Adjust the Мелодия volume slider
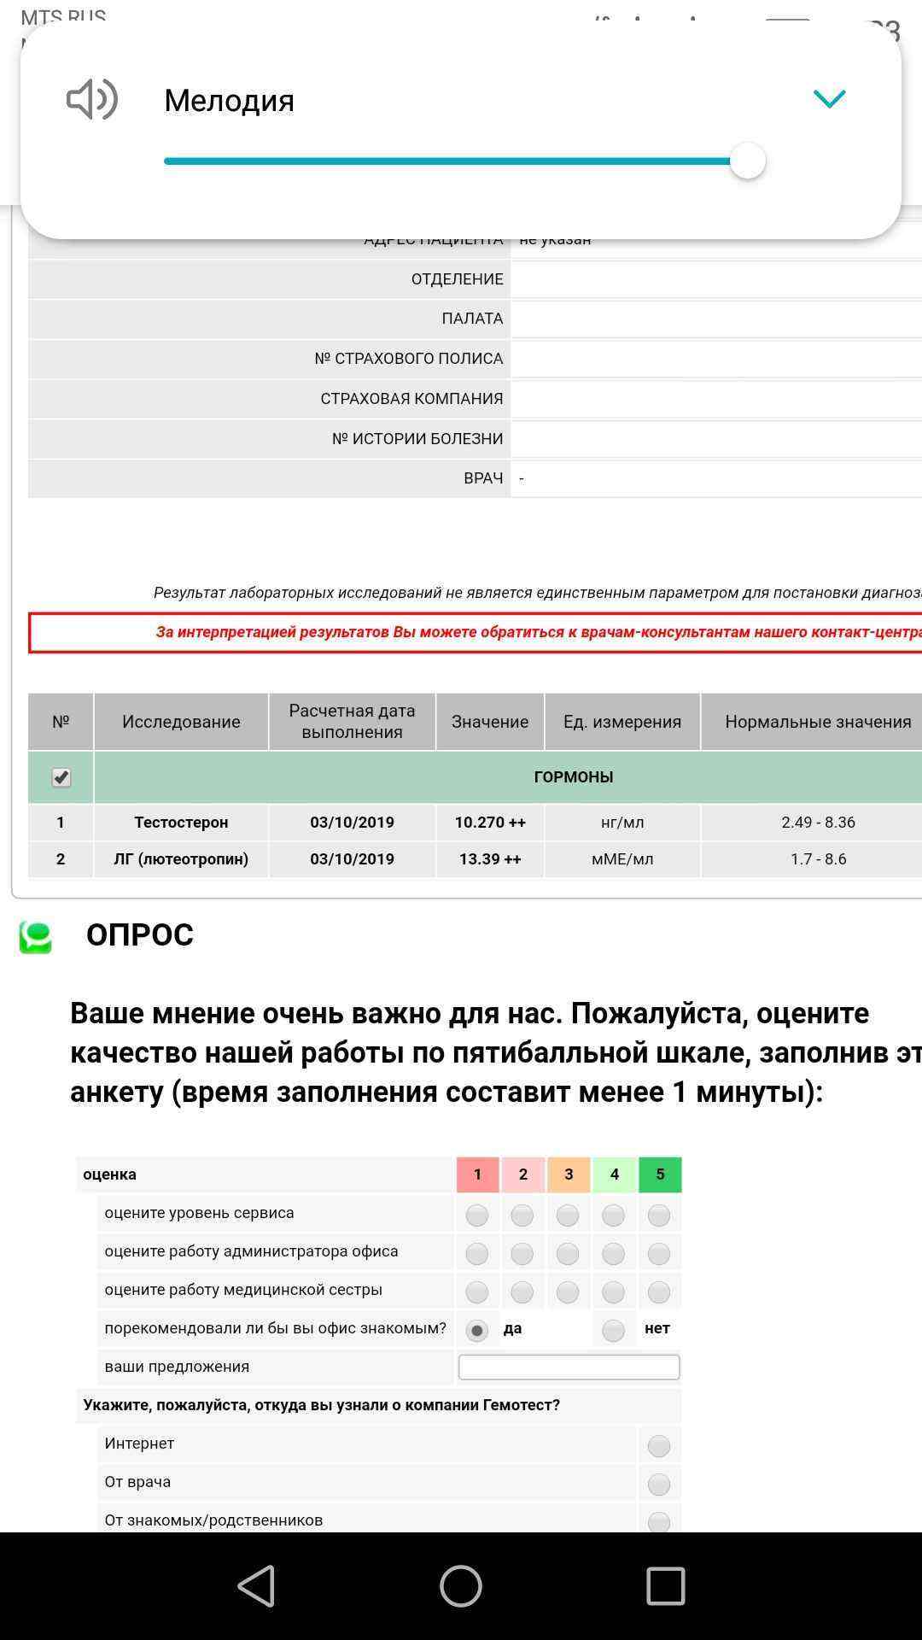This screenshot has width=922, height=1640. 747,161
